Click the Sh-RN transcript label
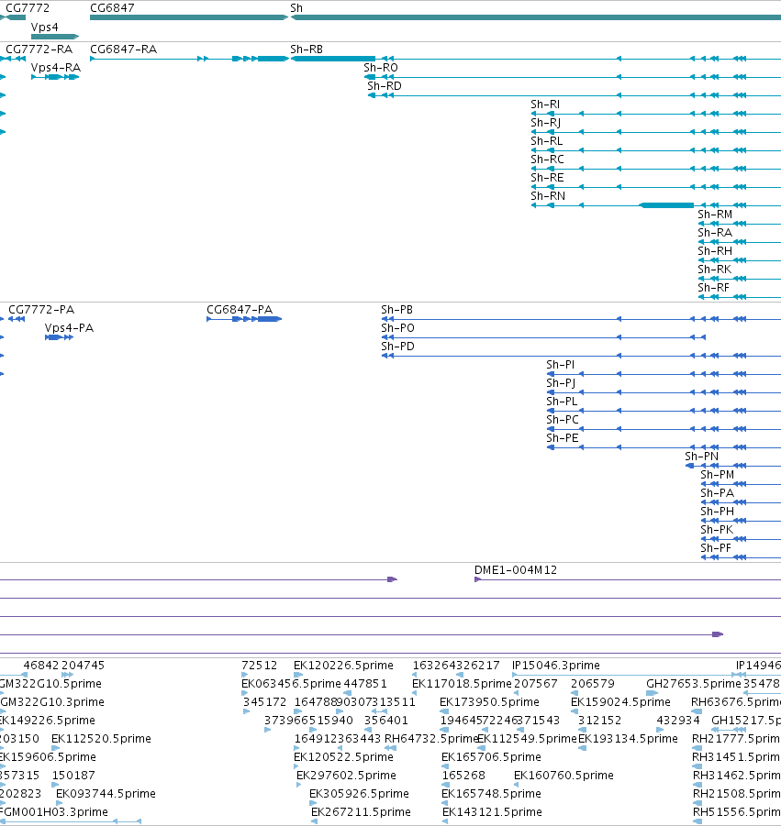The image size is (781, 826). (x=548, y=196)
